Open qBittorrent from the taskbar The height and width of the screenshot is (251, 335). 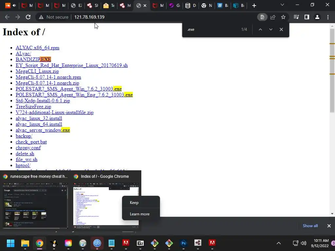(97, 243)
